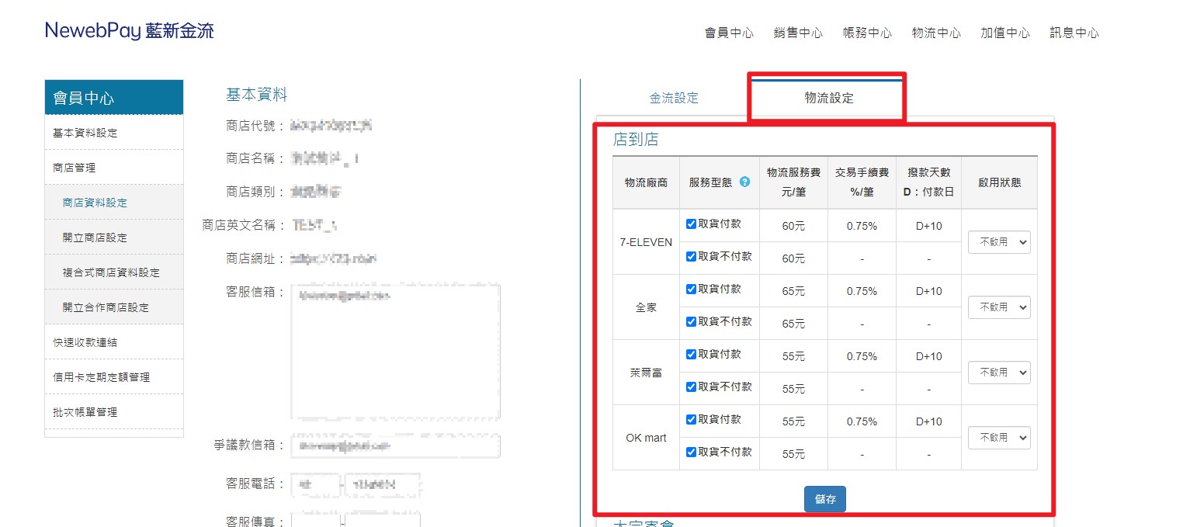Toggle OK mart 取貨不付款 checkbox
This screenshot has width=1190, height=527.
tap(691, 452)
